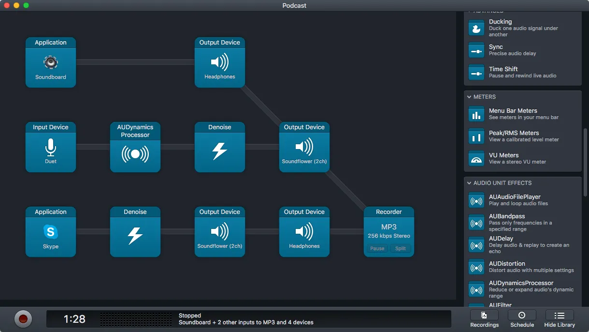
Task: Select the Soundboard application block
Action: (51, 62)
